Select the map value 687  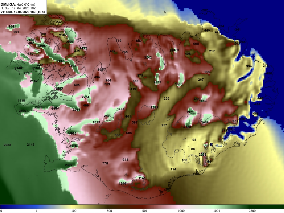point(139,41)
